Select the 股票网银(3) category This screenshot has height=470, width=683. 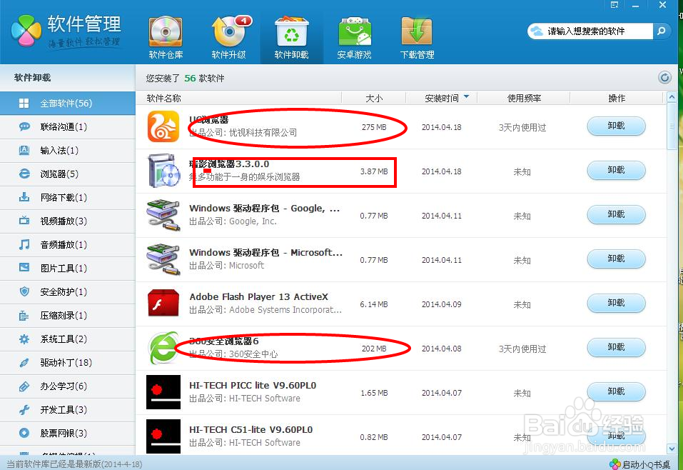pos(68,433)
